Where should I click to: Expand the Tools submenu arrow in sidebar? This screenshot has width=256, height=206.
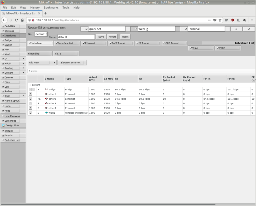[23, 96]
